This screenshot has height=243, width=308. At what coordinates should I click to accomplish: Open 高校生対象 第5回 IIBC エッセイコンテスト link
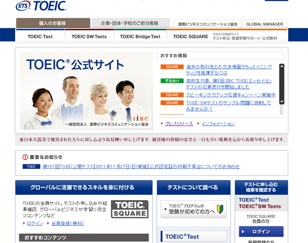(x=229, y=84)
